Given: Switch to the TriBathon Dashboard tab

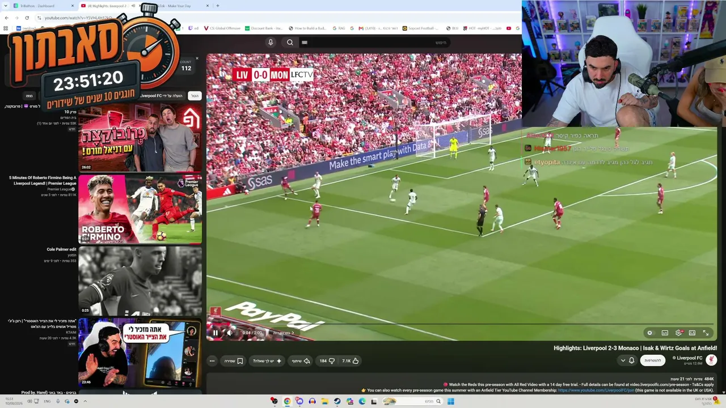Looking at the screenshot, I should (44, 6).
